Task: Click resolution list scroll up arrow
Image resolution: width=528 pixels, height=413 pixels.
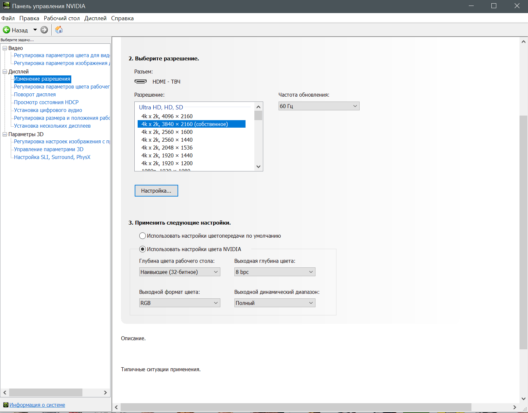Action: (258, 107)
